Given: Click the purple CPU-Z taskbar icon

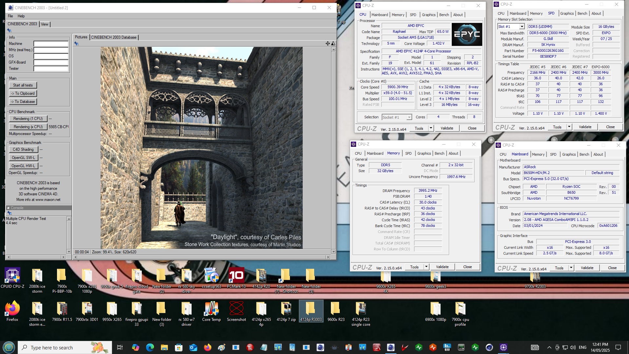Looking at the screenshot, I should point(504,347).
